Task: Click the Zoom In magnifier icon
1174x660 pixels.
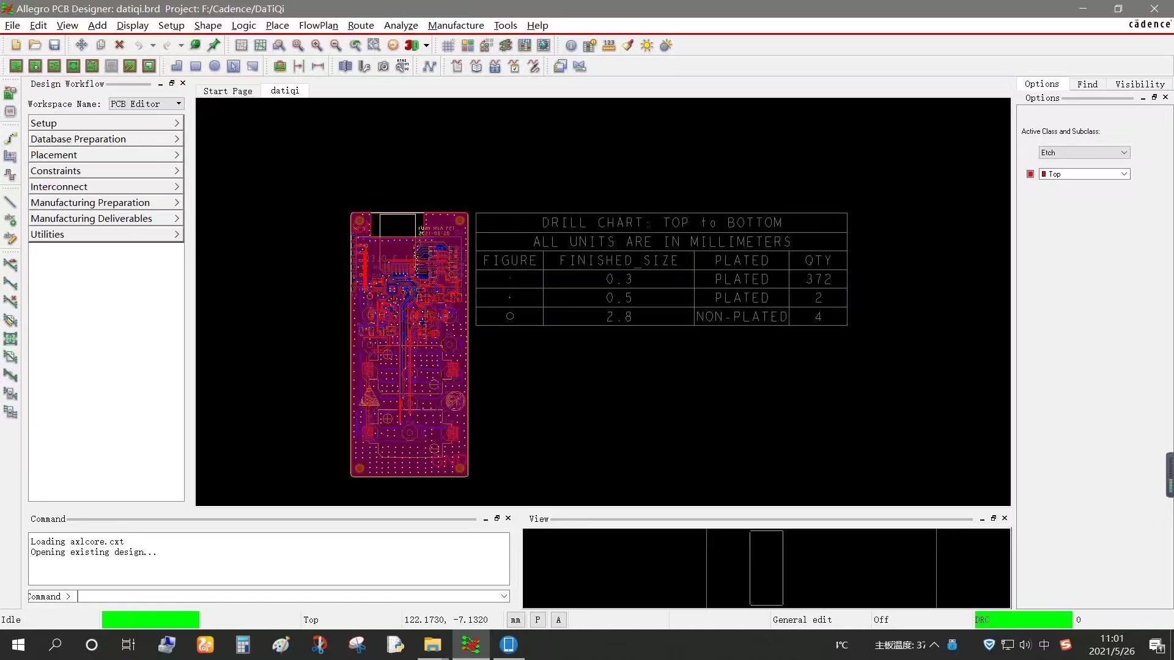Action: [x=317, y=45]
